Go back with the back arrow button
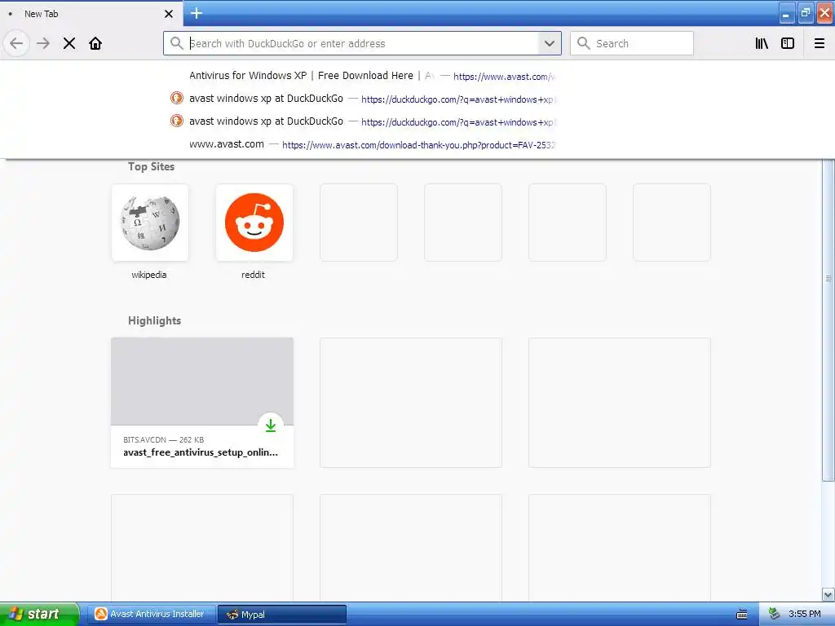 (x=16, y=43)
